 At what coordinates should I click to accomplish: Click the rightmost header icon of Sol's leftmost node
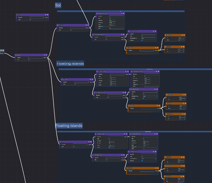[88, 25]
